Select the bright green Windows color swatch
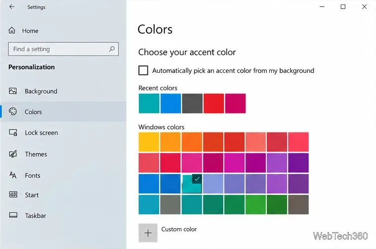This screenshot has height=249, width=376. click(255, 205)
